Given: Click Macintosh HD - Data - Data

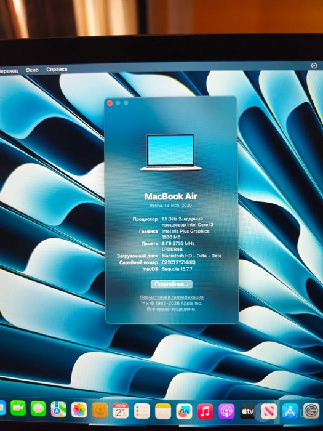Looking at the screenshot, I should click(191, 256).
